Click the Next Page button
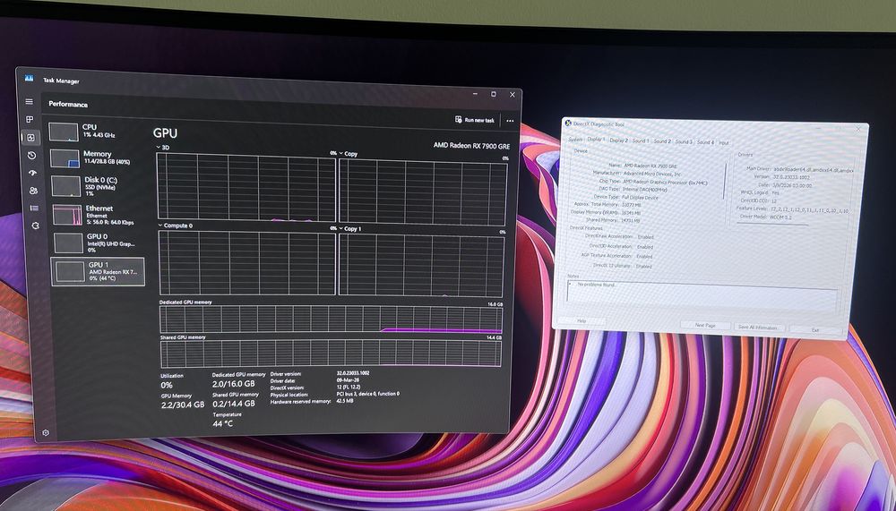This screenshot has height=511, width=896. tap(705, 326)
